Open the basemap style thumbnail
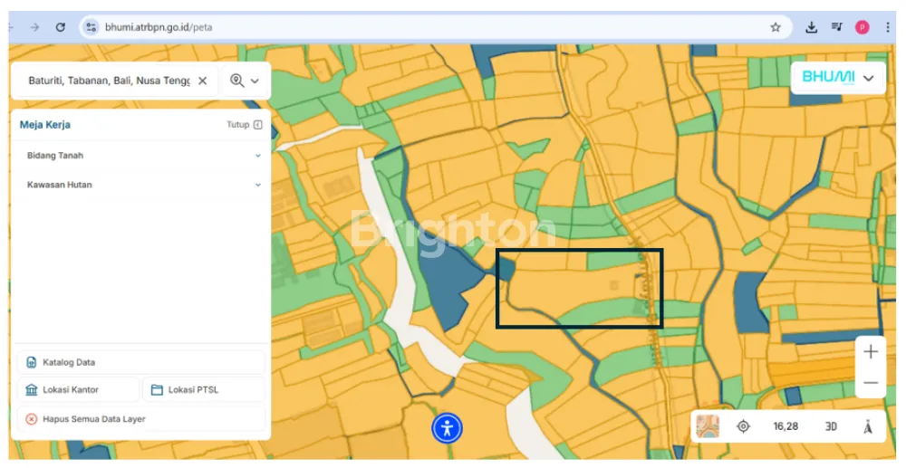 pos(708,426)
